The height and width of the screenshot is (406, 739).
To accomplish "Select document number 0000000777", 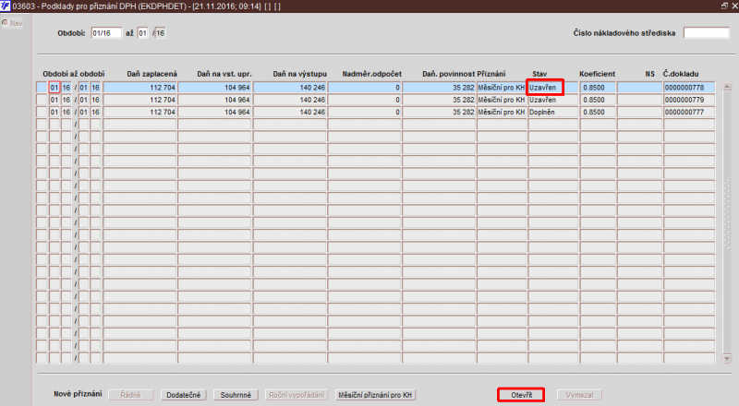I will pyautogui.click(x=689, y=112).
